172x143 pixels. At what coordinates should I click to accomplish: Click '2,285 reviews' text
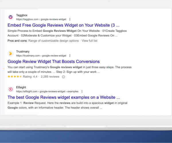pos(50,77)
